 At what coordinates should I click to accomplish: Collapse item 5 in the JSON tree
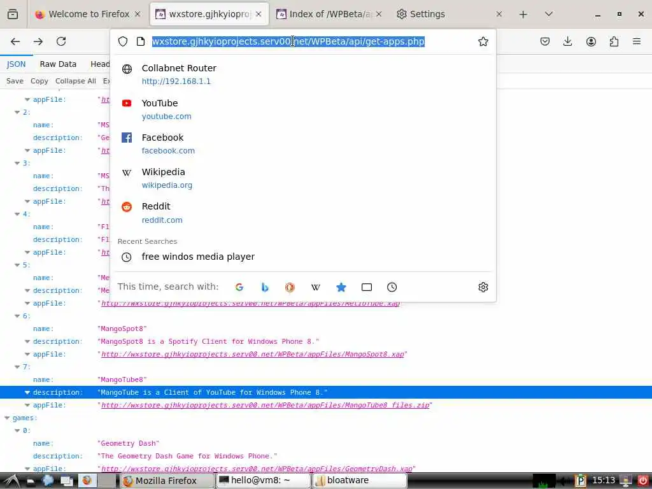pyautogui.click(x=17, y=265)
